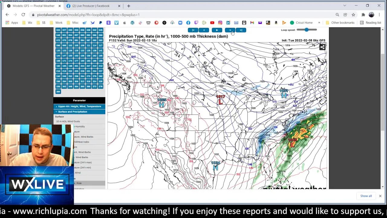Adjust the Loop speed slider

(x=307, y=30)
